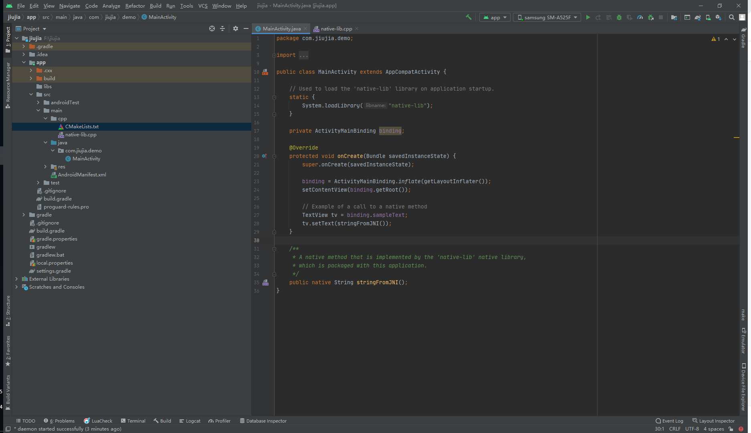Click the Make Project hammer icon

coord(468,17)
